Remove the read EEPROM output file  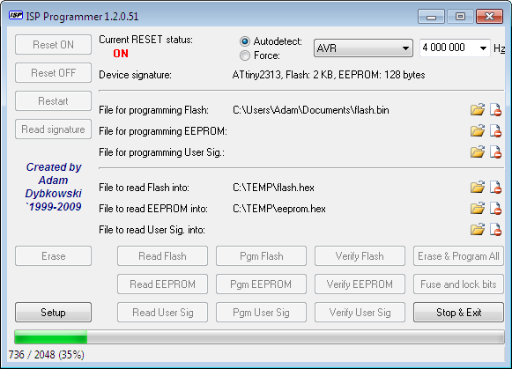point(495,209)
